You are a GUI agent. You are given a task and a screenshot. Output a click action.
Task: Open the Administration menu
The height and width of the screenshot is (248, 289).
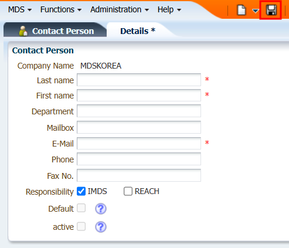120,9
